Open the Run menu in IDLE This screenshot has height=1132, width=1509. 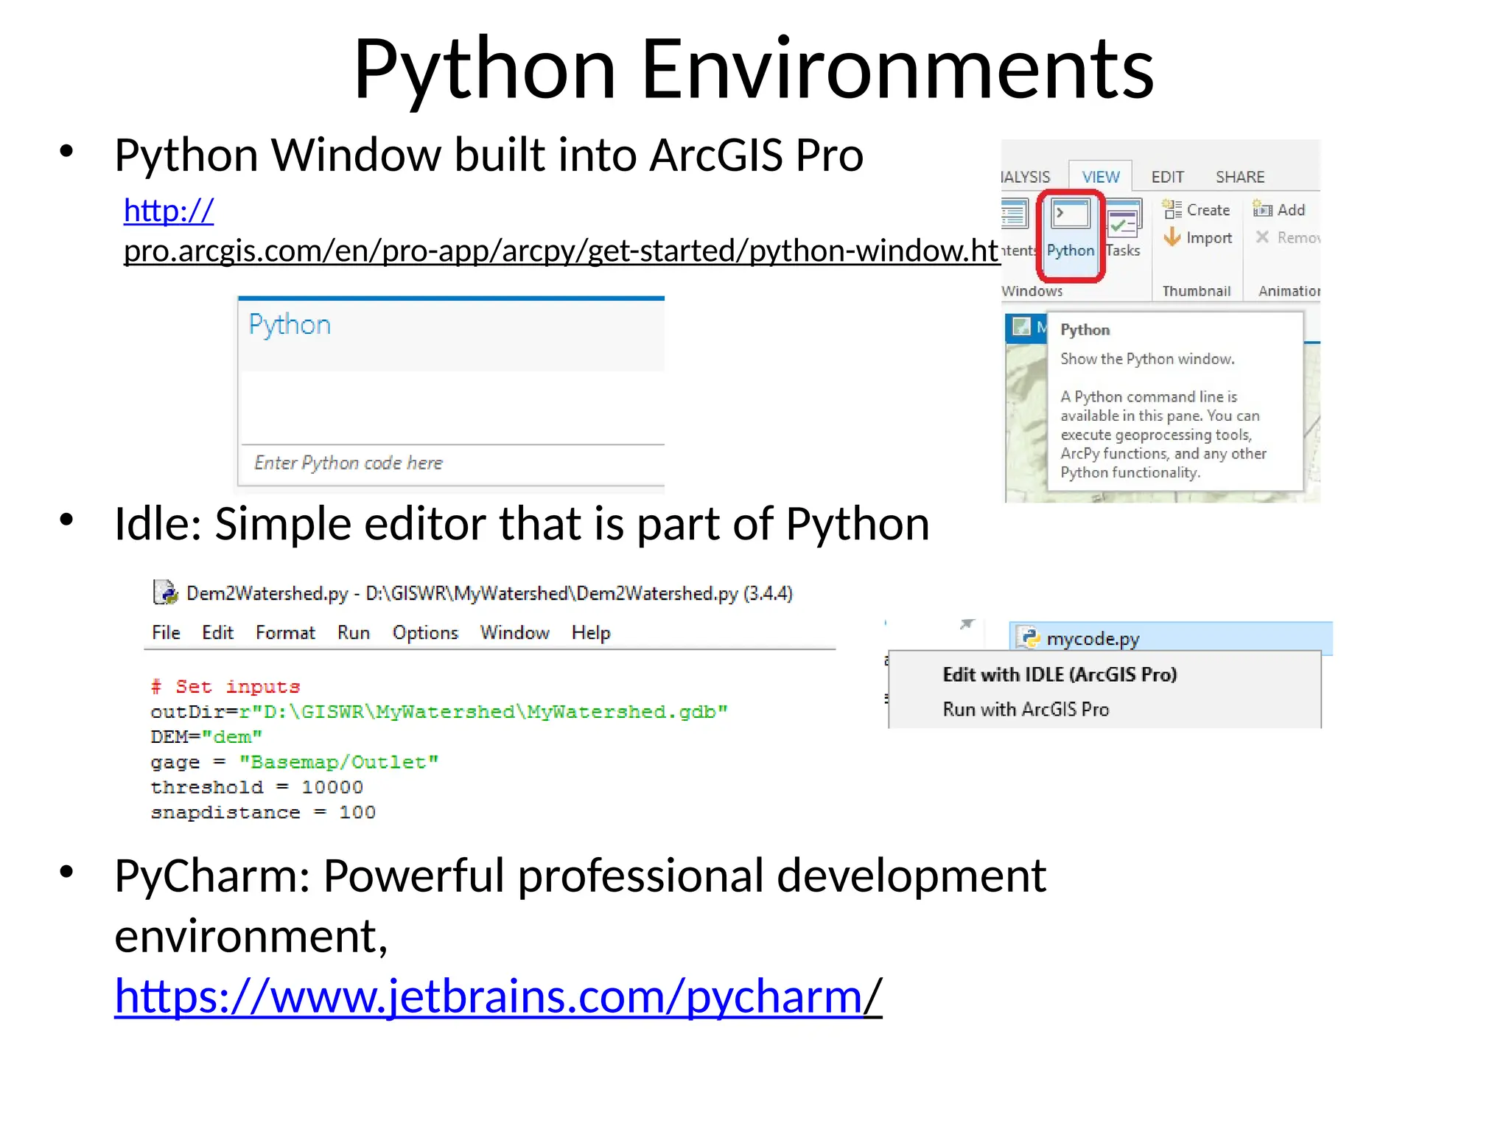[354, 632]
